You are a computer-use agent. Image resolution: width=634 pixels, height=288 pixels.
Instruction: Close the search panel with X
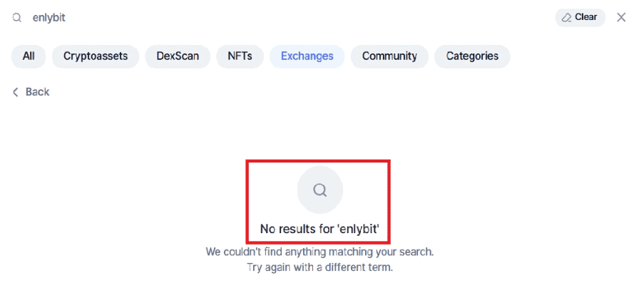[620, 17]
